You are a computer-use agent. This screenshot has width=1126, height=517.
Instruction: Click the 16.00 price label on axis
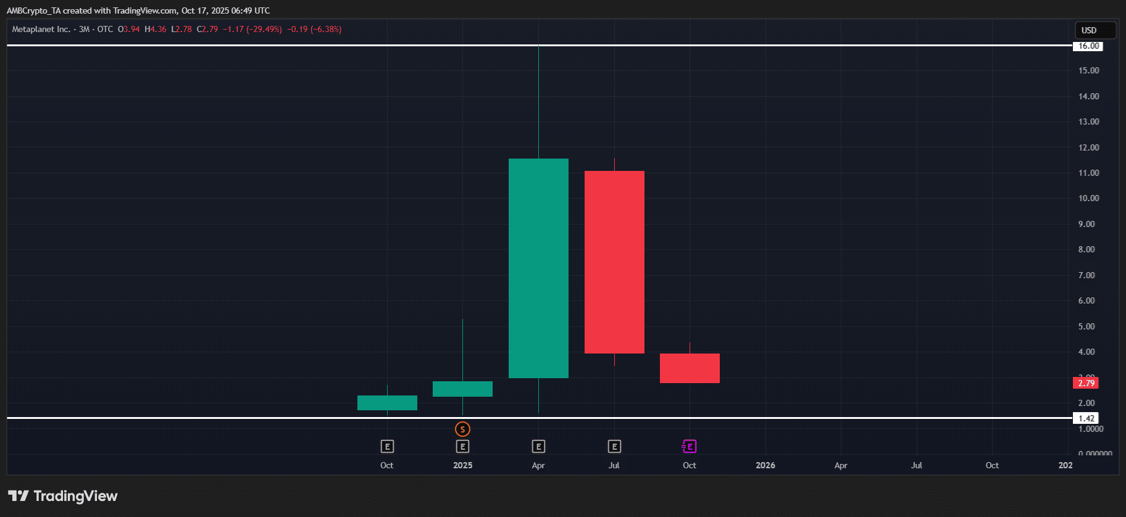point(1088,46)
